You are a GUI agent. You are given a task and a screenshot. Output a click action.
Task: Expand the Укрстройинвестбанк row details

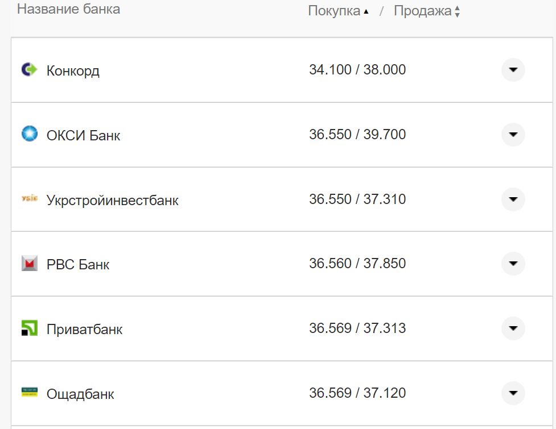coord(513,199)
